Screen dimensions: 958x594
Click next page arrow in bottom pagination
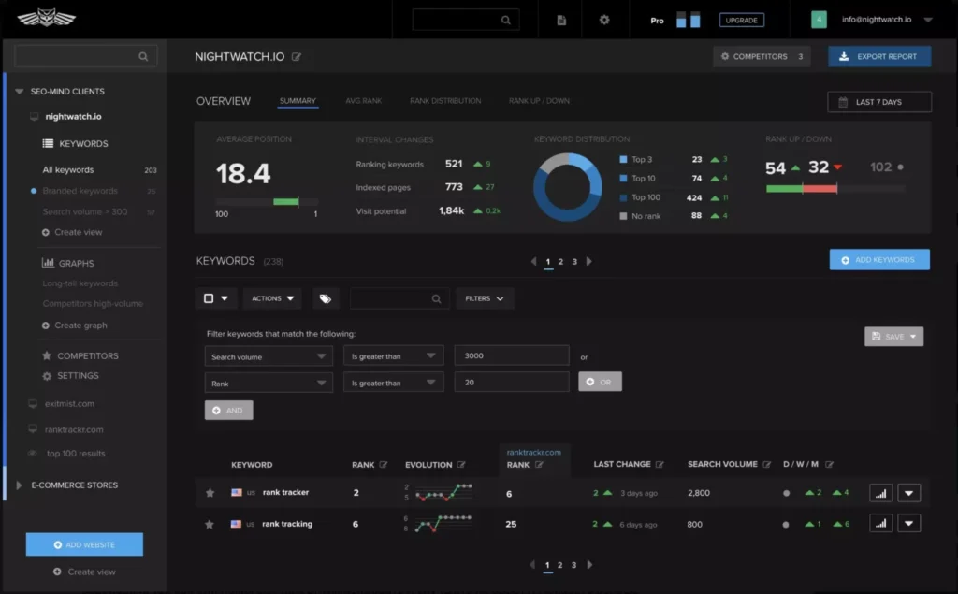pyautogui.click(x=589, y=565)
